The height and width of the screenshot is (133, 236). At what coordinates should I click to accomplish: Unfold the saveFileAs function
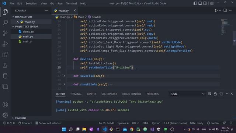pyautogui.click(x=64, y=84)
